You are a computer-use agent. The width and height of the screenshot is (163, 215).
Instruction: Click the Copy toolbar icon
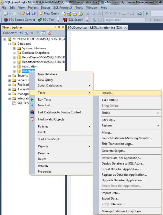93,13
